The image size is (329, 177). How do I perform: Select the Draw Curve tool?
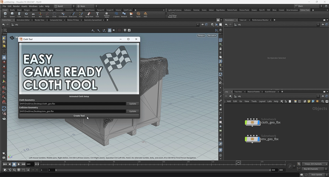click(73, 15)
